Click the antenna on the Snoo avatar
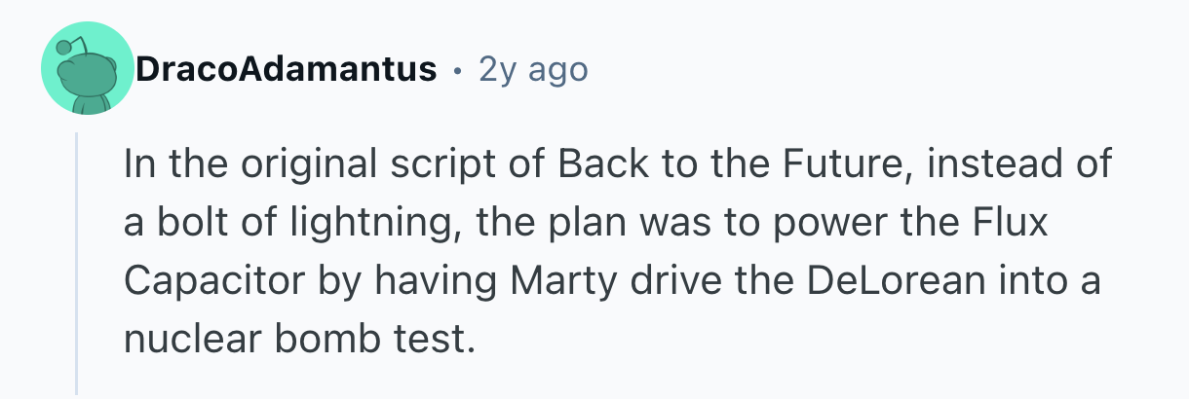 66,49
